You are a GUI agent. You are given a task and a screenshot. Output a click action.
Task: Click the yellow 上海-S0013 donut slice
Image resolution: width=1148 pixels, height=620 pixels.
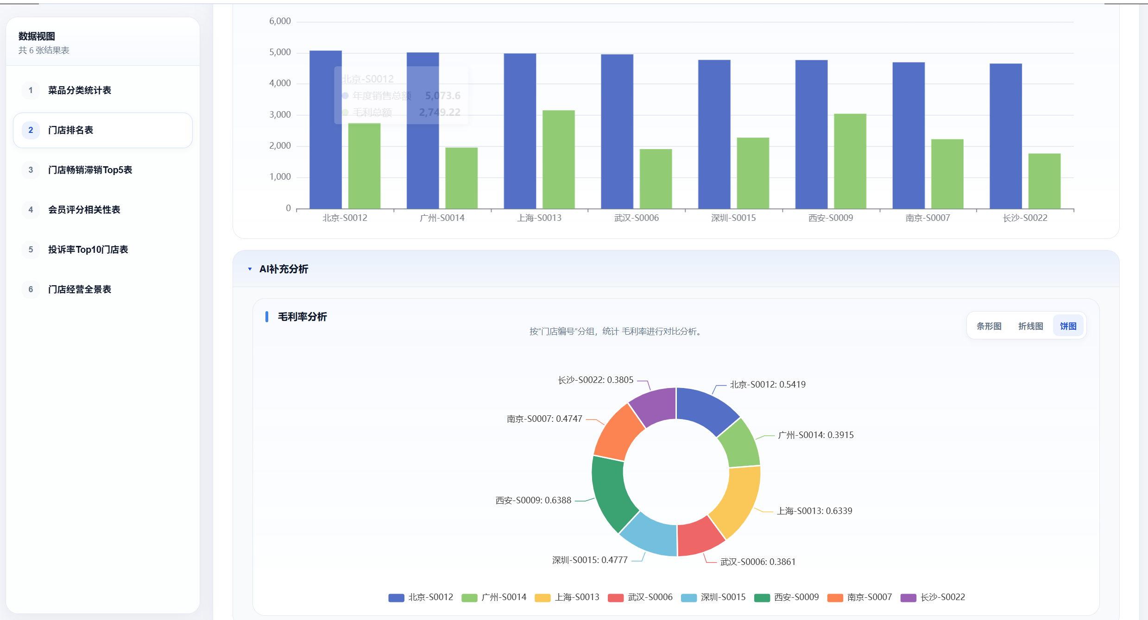point(738,501)
